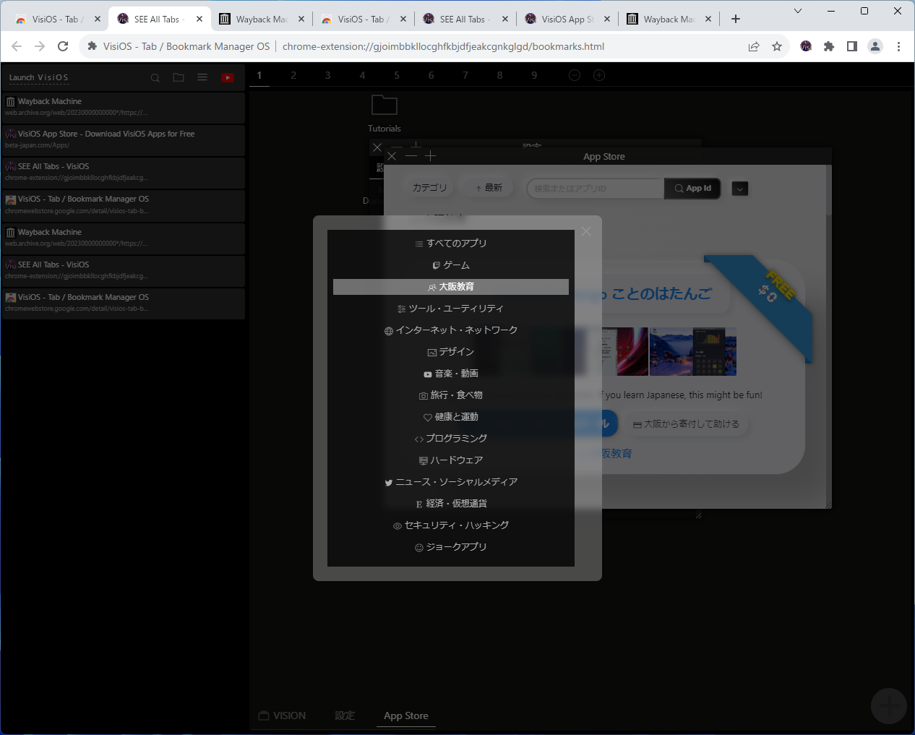The height and width of the screenshot is (735, 915).
Task: Expand the dropdown arrow next to App Id
Action: point(740,189)
